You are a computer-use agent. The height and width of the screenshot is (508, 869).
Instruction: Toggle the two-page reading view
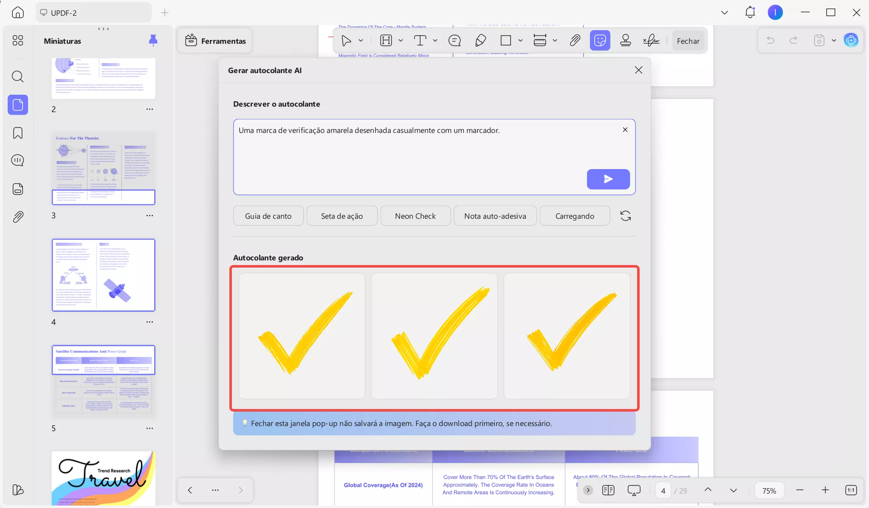click(608, 490)
